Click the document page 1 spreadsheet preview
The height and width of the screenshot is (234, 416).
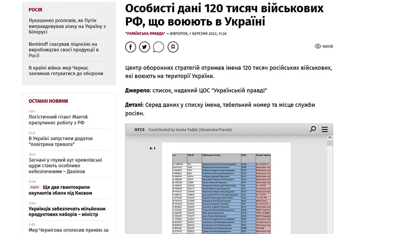tap(226, 188)
